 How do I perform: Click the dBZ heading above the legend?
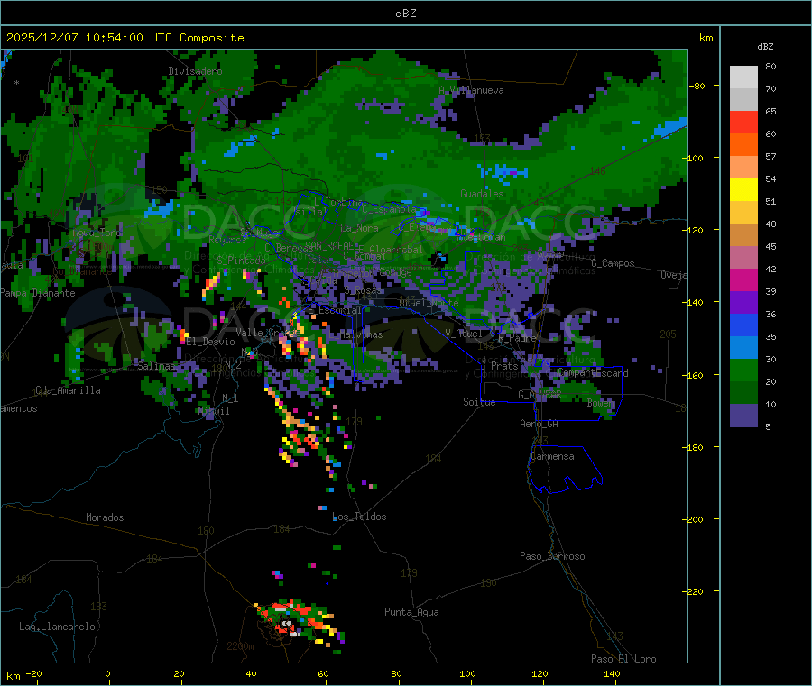click(765, 47)
